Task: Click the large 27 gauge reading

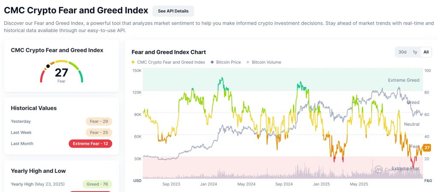Action: (61, 72)
